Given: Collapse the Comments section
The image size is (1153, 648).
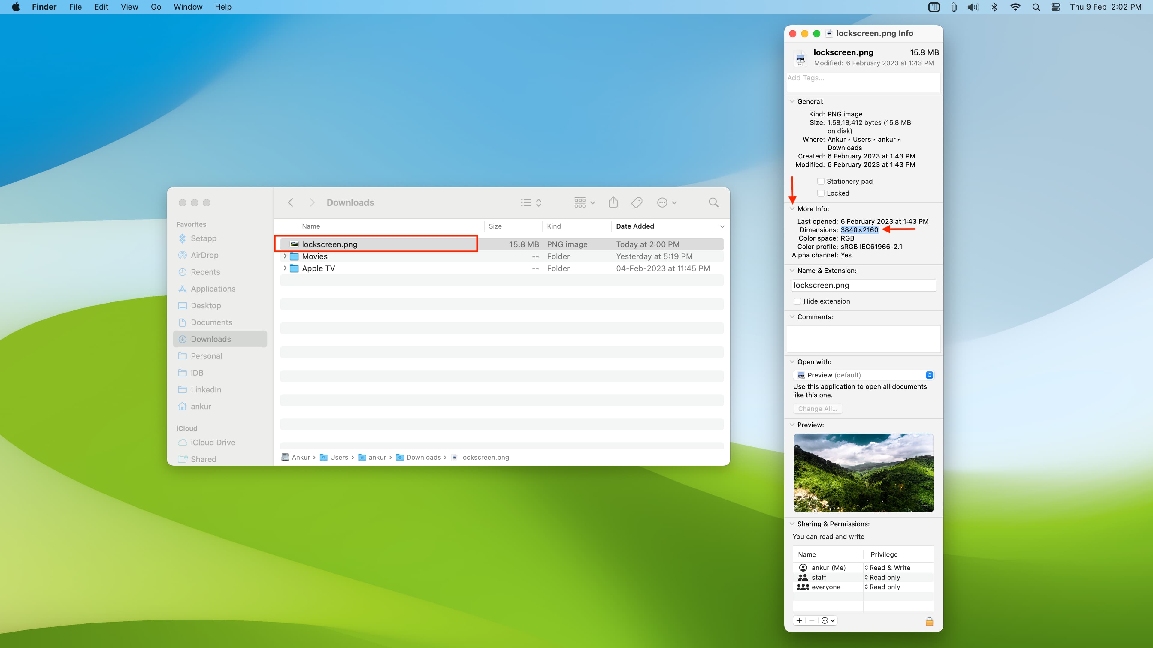Looking at the screenshot, I should 792,316.
